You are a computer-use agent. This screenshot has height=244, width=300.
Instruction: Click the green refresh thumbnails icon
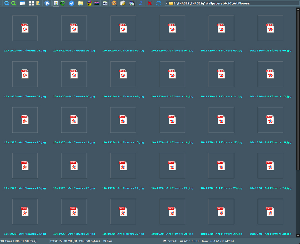pyautogui.click(x=63, y=3)
